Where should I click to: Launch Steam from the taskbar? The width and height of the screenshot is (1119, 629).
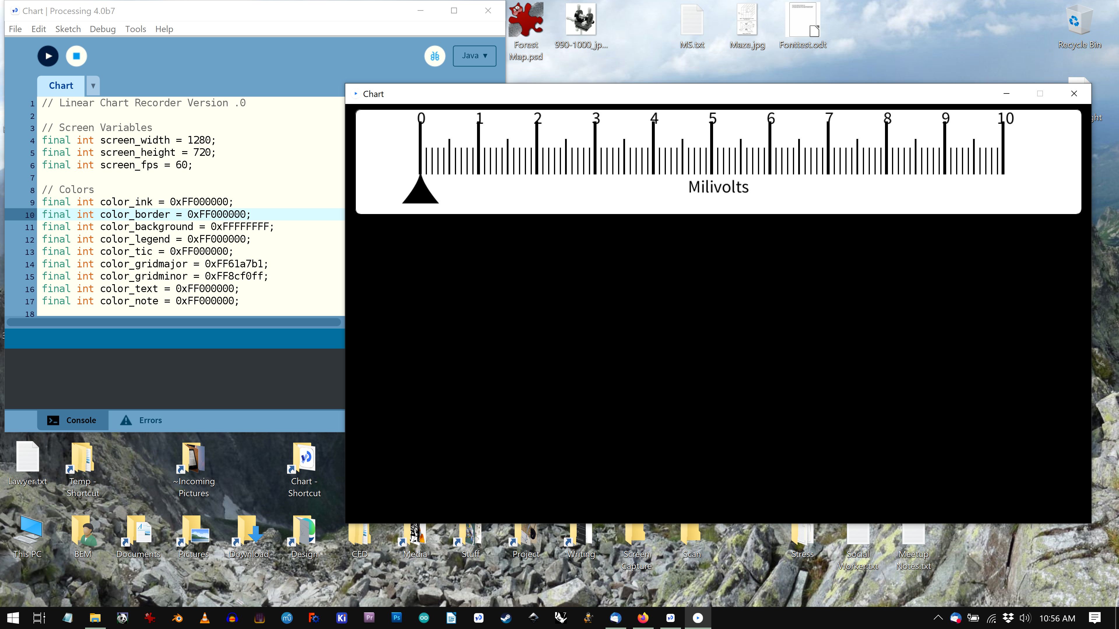click(506, 618)
